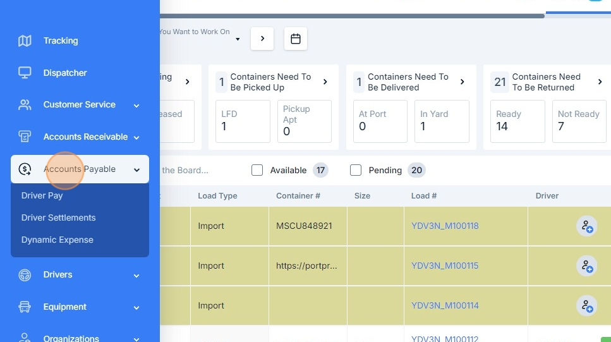Click the Customer Service people icon
This screenshot has width=611, height=342.
point(25,104)
